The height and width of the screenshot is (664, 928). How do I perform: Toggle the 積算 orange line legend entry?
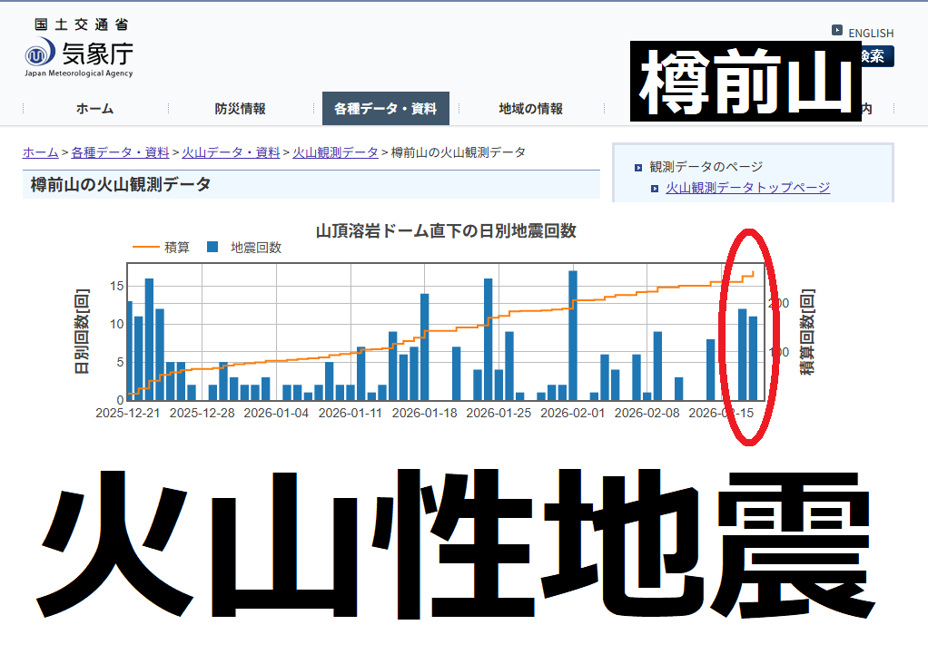click(161, 247)
